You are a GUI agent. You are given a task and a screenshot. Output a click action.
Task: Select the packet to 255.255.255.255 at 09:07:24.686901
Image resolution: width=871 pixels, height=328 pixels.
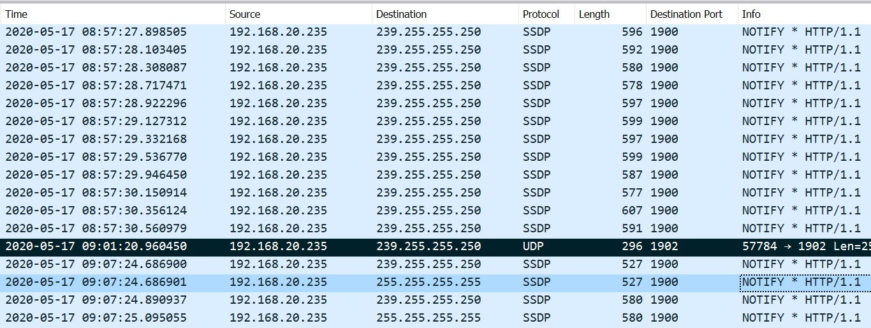pos(435,282)
